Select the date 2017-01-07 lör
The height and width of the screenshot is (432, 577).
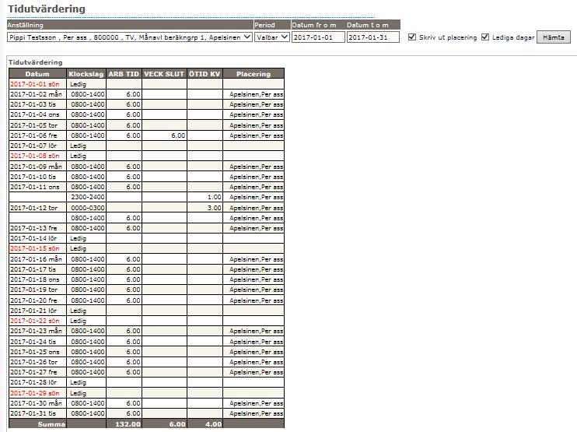[33, 146]
